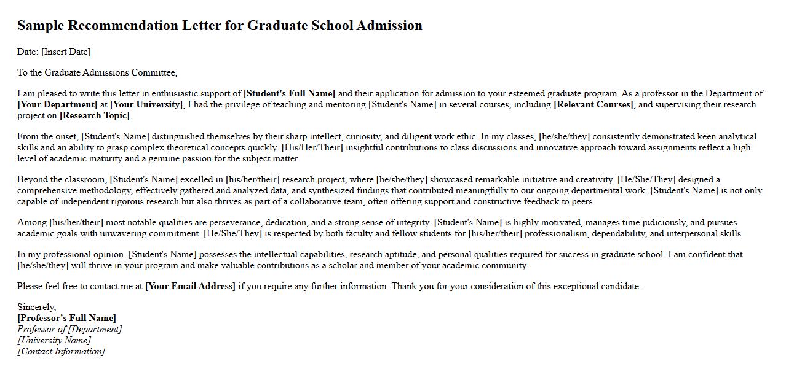Click the '[Insert Date]' placeholder text
The image size is (786, 369).
pyautogui.click(x=66, y=52)
